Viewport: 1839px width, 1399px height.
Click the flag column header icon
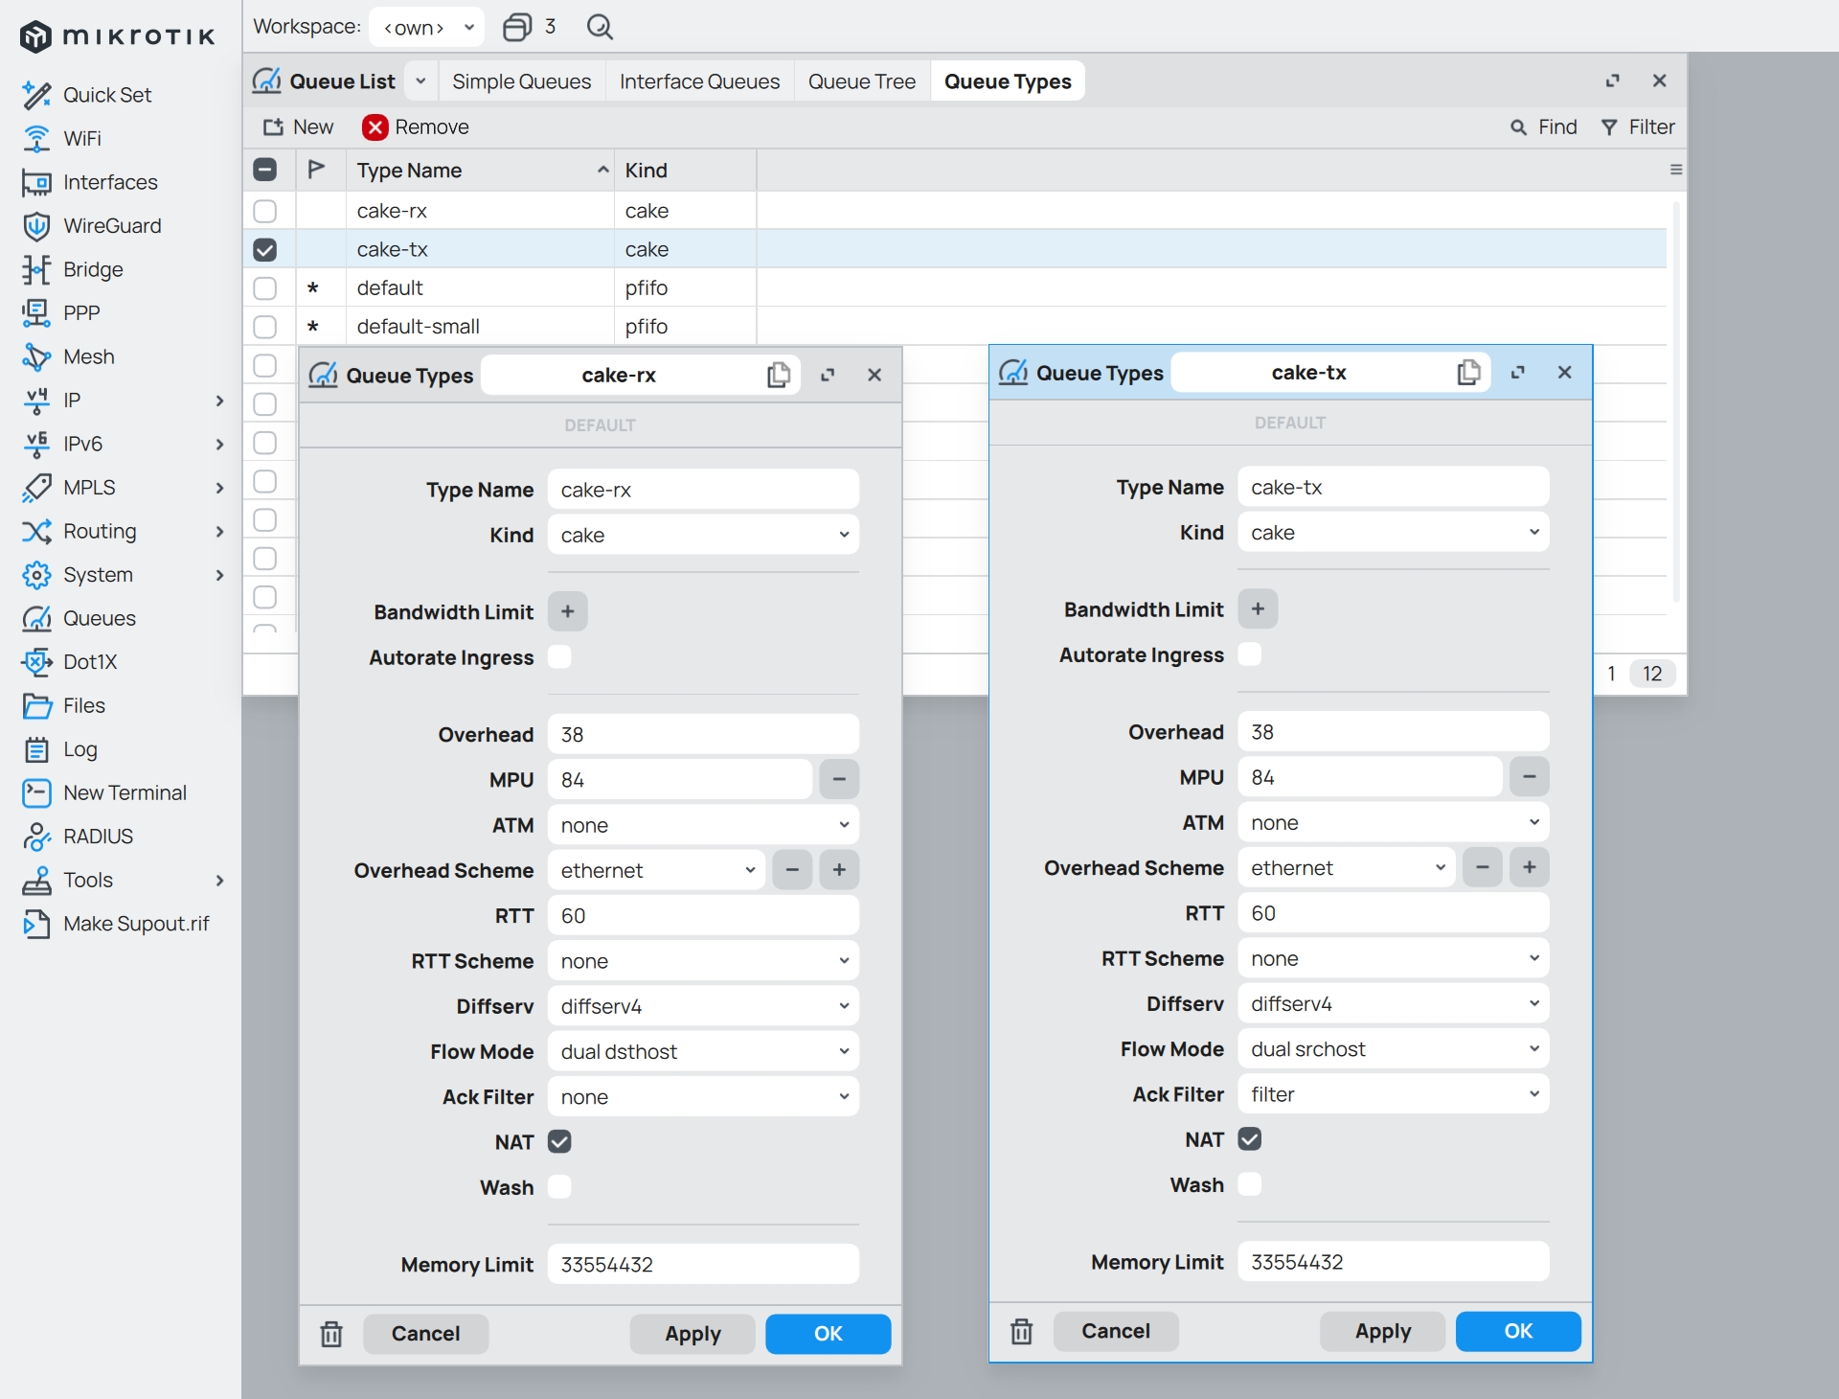click(316, 170)
